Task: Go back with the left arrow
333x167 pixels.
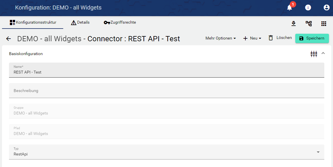Action: point(8,39)
